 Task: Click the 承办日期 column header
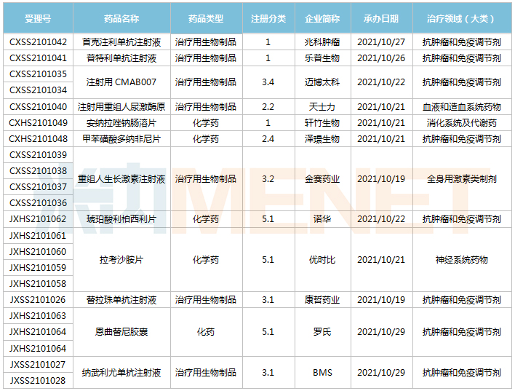pyautogui.click(x=382, y=18)
